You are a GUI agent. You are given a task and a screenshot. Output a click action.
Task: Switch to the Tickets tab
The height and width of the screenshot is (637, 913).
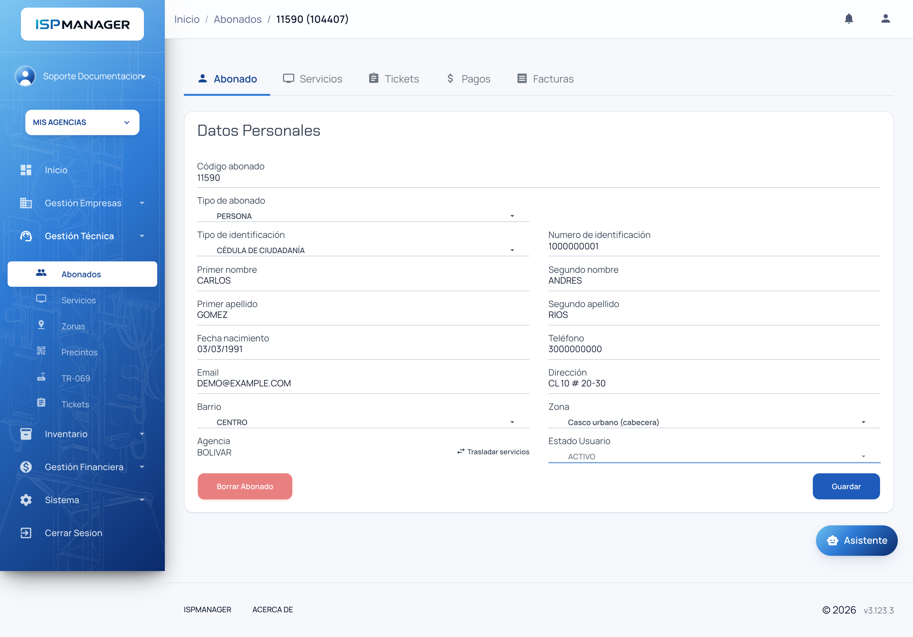(x=394, y=79)
